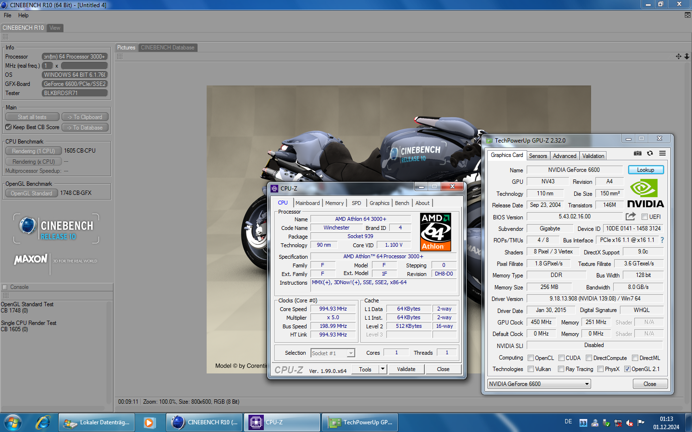Open the GPU-Z hamburger menu icon

click(x=662, y=154)
